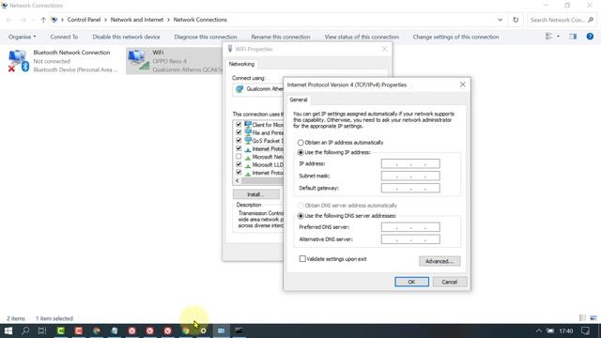Select the Bluetooth Network Connection icon
601x338 pixels.
pos(18,60)
